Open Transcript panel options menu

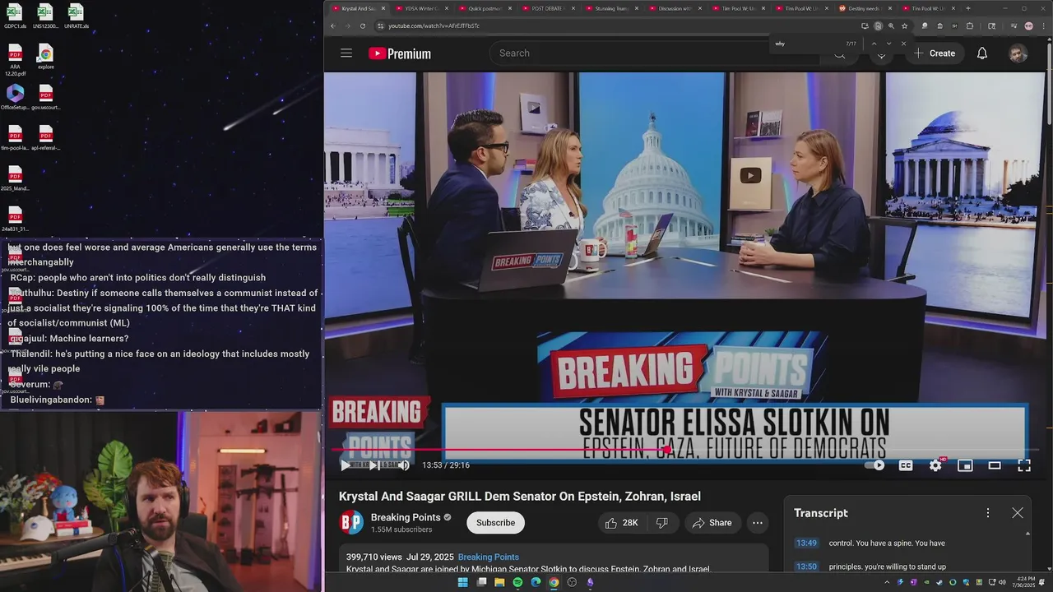(988, 513)
